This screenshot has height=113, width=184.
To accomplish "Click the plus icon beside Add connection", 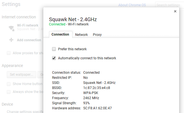I will 11,40.
